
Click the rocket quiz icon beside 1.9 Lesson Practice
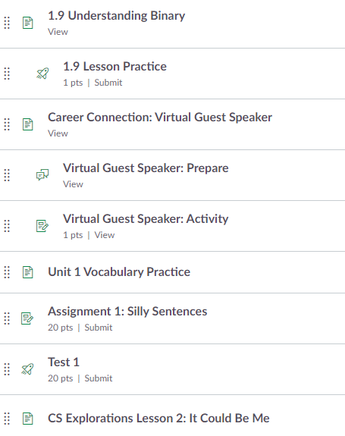42,74
